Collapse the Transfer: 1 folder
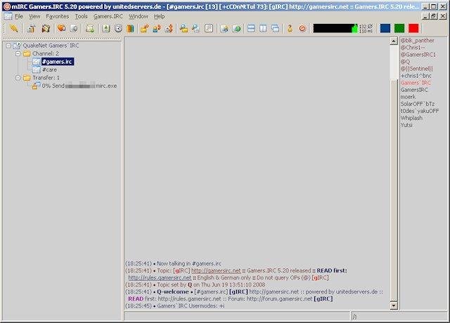Image resolution: width=450 pixels, height=323 pixels. [x=18, y=78]
